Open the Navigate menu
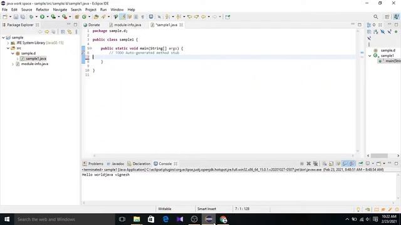 tap(60, 10)
